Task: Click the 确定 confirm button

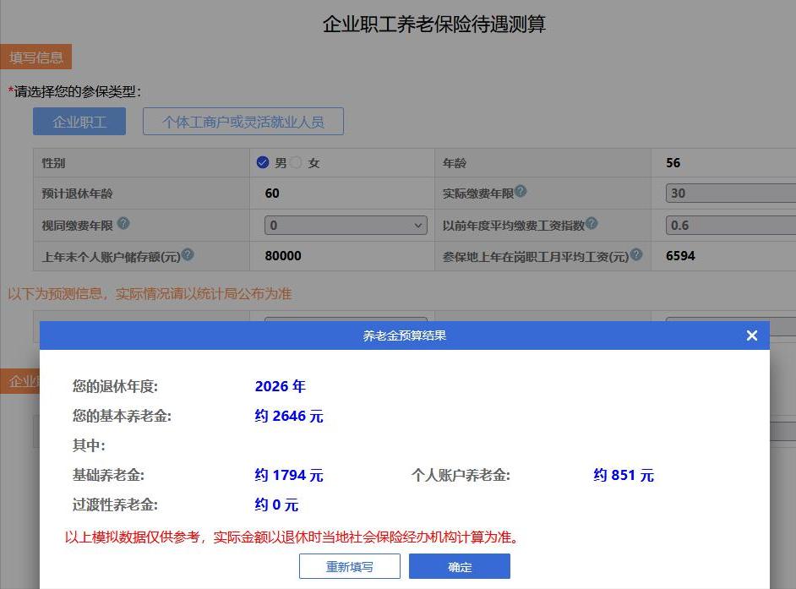Action: pyautogui.click(x=460, y=566)
